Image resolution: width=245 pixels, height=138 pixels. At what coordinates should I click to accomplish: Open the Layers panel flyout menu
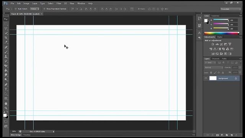pyautogui.click(x=240, y=59)
